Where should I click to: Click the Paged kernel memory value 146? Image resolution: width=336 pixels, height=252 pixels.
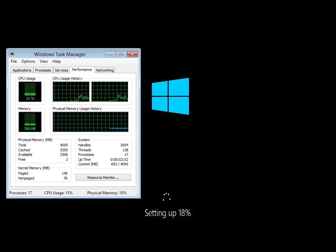(65, 173)
